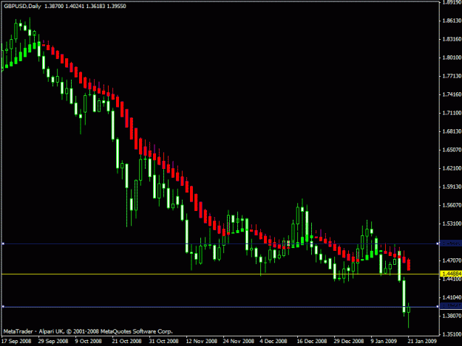Click the 1.56070 price axis label
The height and width of the screenshot is (346, 462).
452,205
